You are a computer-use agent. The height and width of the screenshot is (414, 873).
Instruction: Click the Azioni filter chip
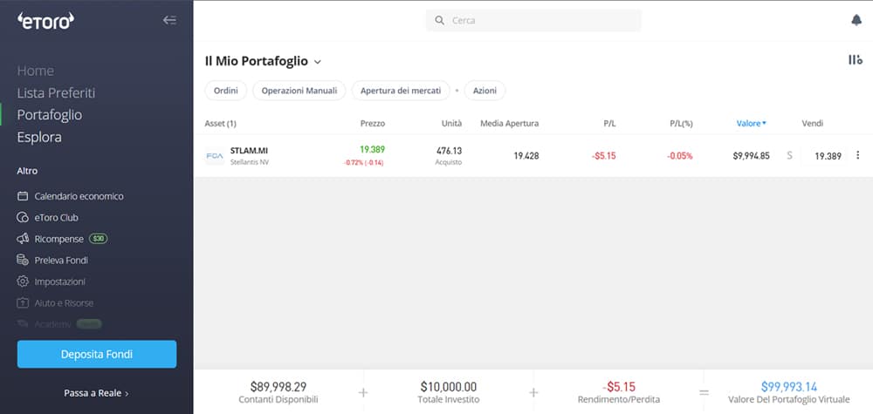(x=485, y=91)
